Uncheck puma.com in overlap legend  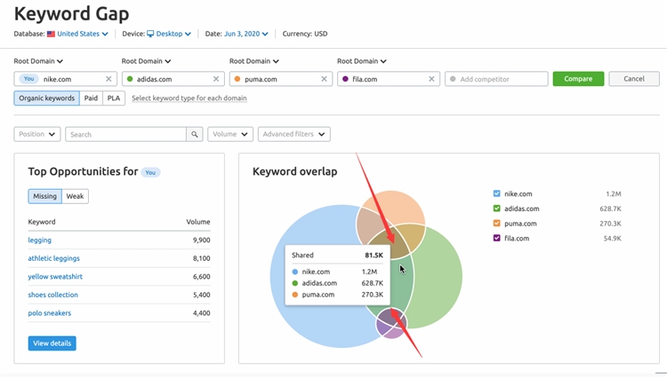tap(496, 223)
